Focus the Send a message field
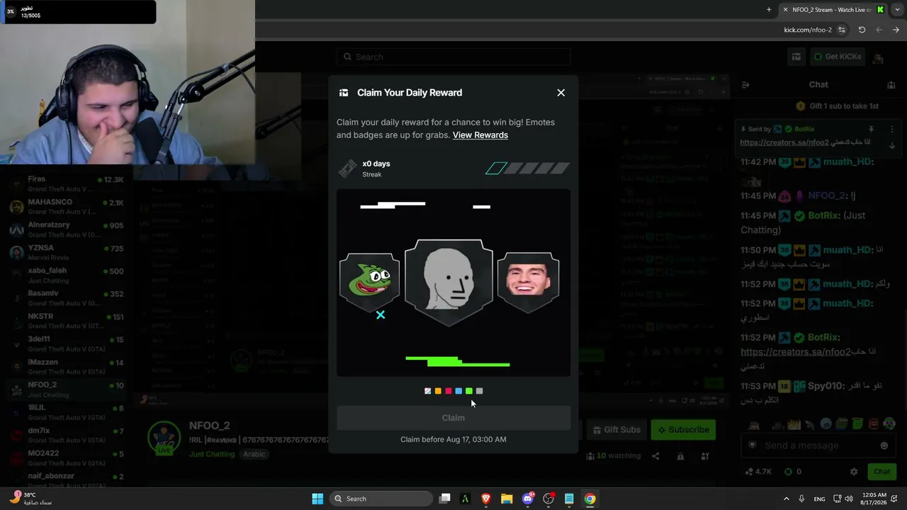Screen dimensions: 907x510 coord(820,446)
